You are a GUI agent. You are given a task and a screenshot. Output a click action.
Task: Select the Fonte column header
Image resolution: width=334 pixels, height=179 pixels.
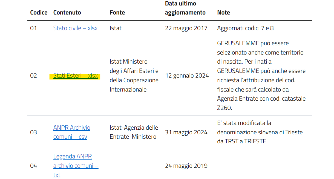pyautogui.click(x=117, y=13)
